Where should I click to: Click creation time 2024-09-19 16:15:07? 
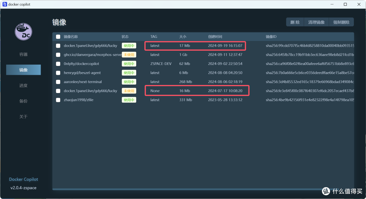[x=225, y=46]
